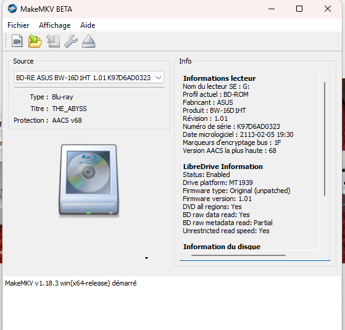This screenshot has height=330, width=345.
Task: Click 'Drive platform: MT1939' line
Action: coord(218,183)
